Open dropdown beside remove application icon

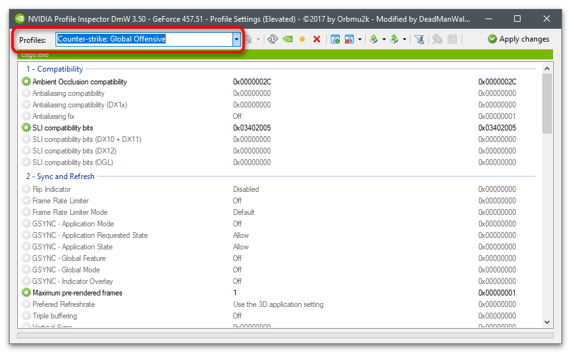click(x=360, y=40)
